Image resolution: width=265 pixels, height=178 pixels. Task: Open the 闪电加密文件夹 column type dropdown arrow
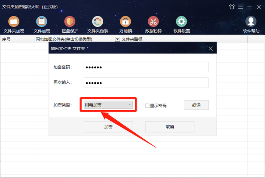coord(117,39)
